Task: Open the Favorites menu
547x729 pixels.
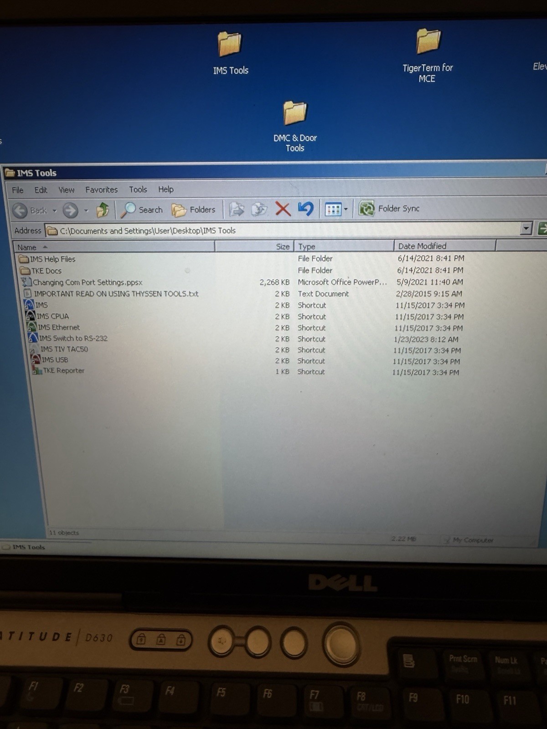Action: point(101,190)
